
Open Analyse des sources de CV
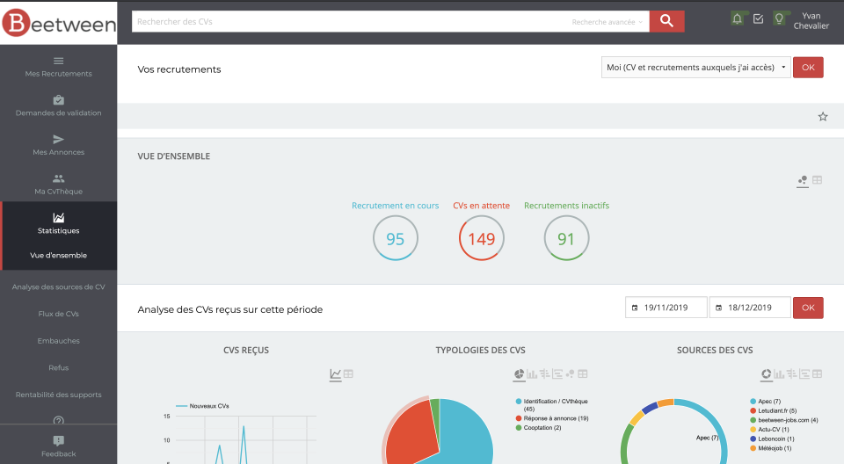coord(59,286)
